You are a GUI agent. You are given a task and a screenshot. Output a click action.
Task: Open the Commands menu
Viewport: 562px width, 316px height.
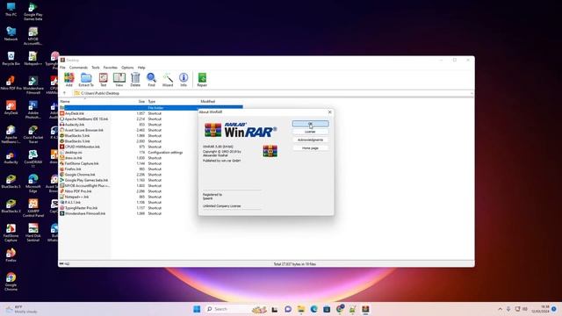[x=78, y=68]
